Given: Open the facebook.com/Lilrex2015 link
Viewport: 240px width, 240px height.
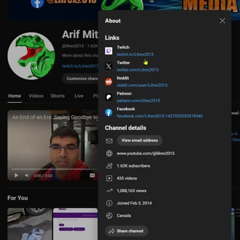Looking at the screenshot, I should (x=159, y=116).
